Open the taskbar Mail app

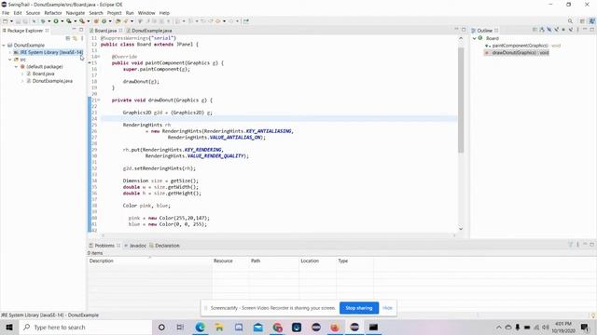pos(258,327)
